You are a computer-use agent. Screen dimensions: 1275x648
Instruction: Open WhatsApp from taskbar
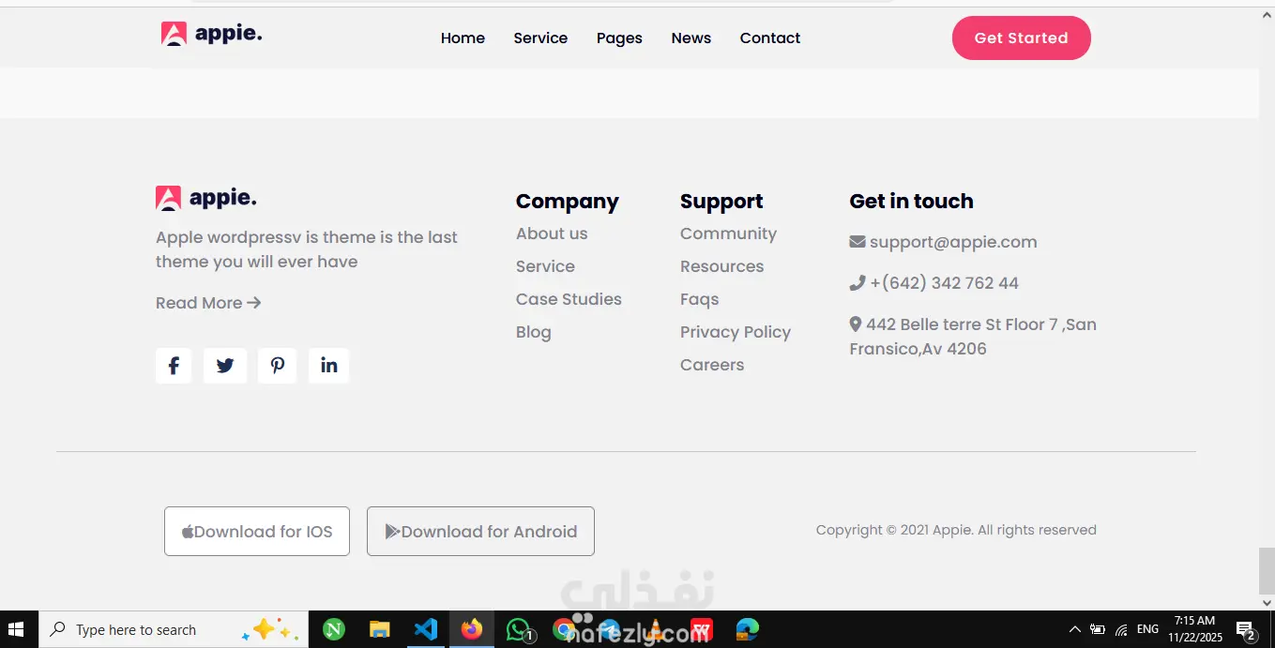(519, 629)
